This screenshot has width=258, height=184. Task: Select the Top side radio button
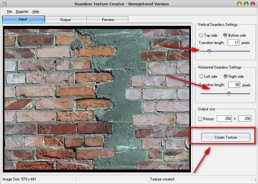coord(201,35)
